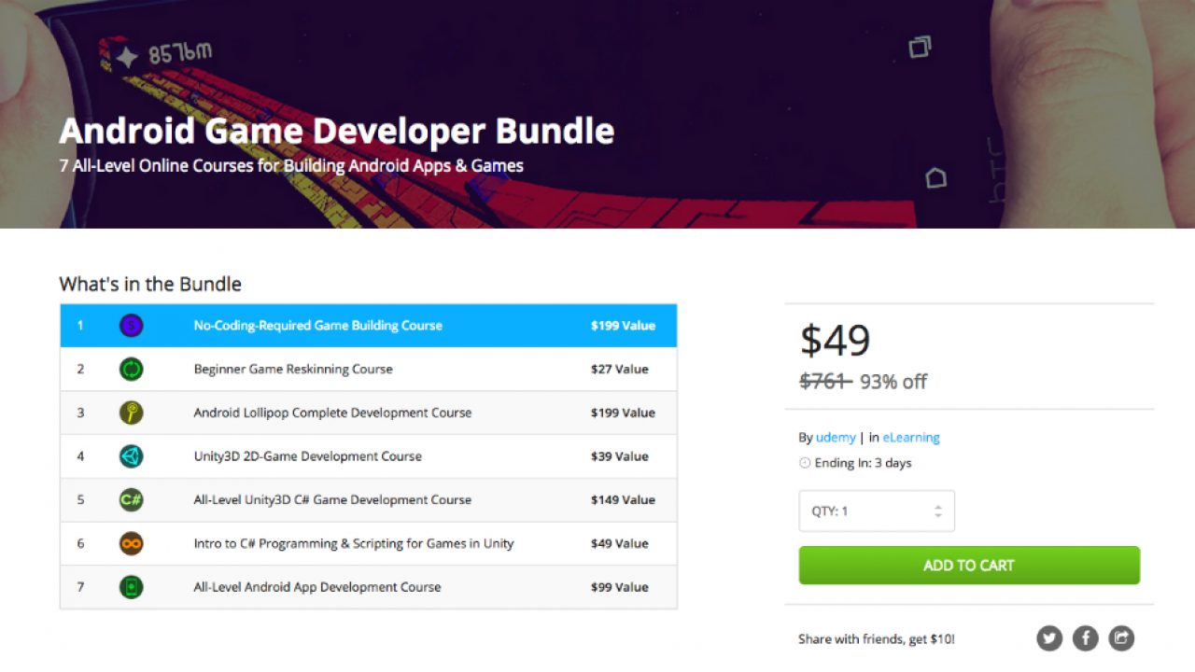Click the Unity3D 2D-Game course icon
The width and height of the screenshot is (1195, 672).
[131, 456]
